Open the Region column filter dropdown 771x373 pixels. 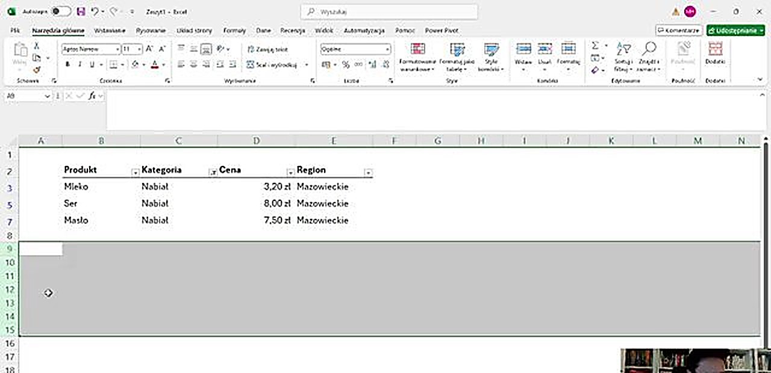coord(368,173)
